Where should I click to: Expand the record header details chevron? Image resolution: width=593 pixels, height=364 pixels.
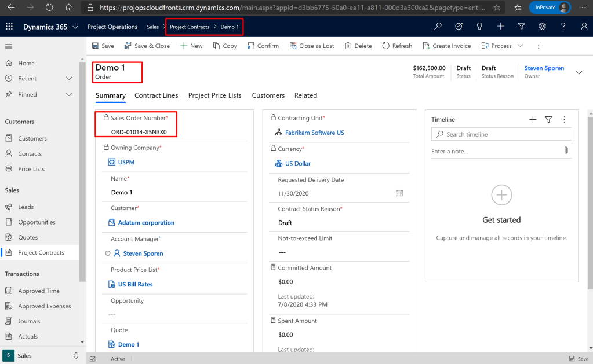[x=579, y=72]
